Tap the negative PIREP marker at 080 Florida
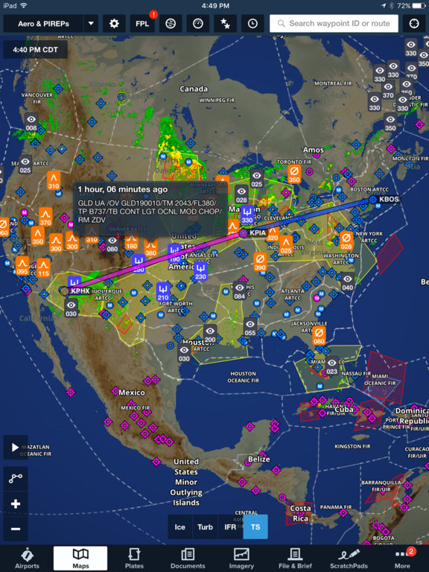Viewport: 429px width, 572px height. pos(319,336)
